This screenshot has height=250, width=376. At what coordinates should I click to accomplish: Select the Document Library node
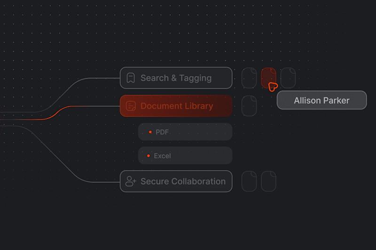point(176,106)
